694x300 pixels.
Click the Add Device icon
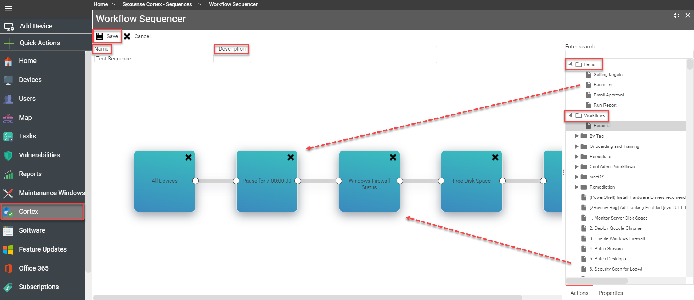point(9,26)
